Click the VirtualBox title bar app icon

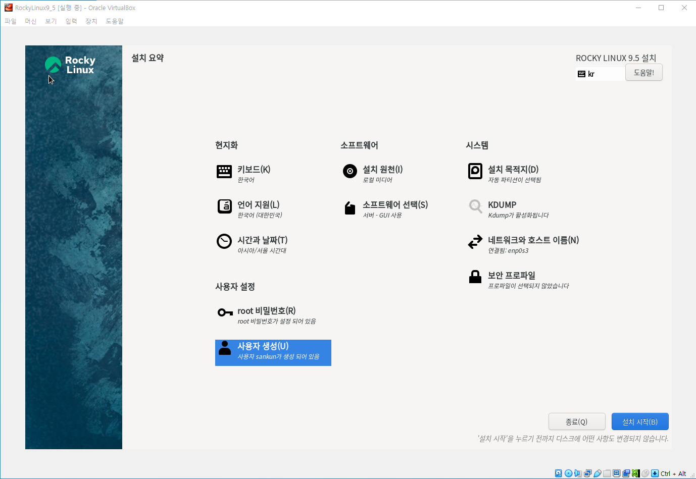(8, 8)
